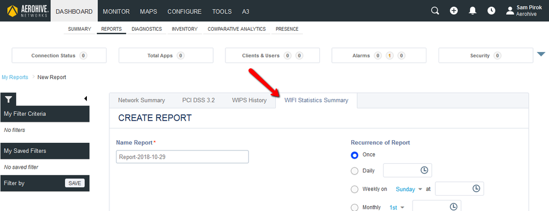Click into the Name Report input field
The height and width of the screenshot is (211, 549).
(182, 157)
